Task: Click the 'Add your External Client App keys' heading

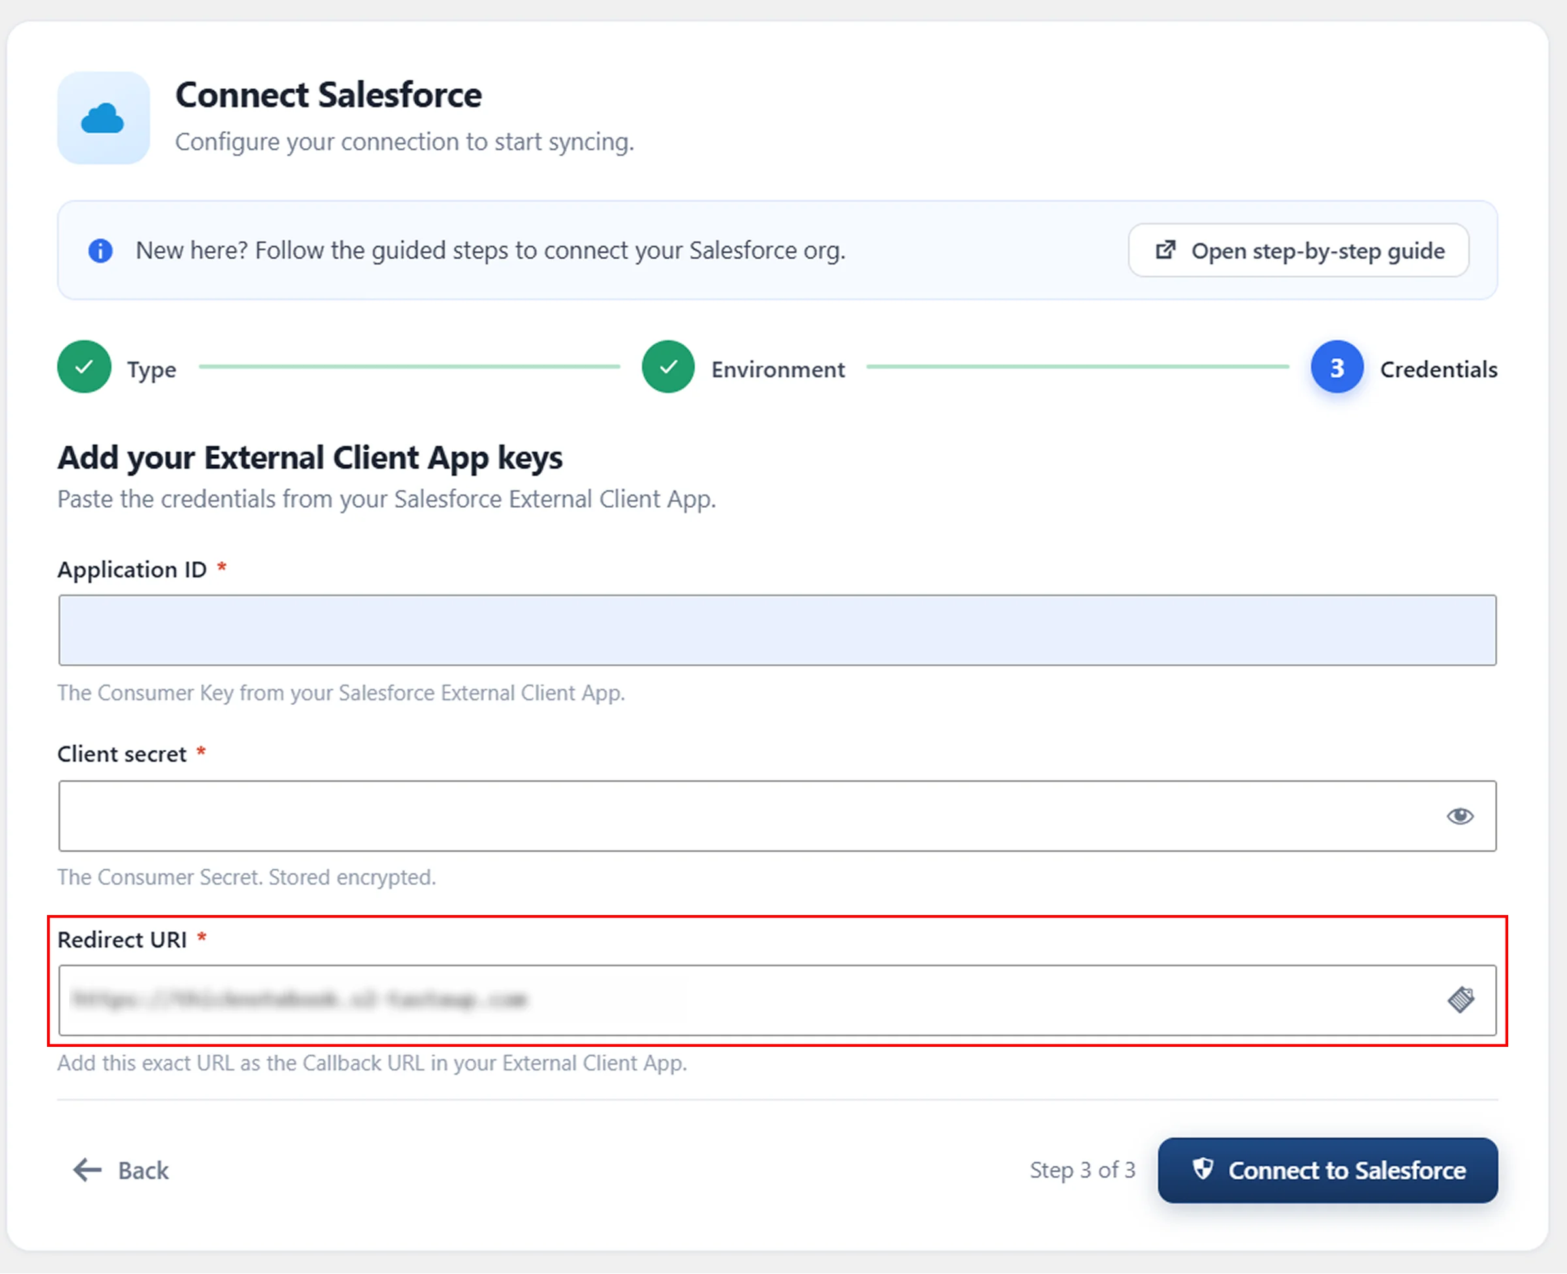Action: [x=311, y=458]
